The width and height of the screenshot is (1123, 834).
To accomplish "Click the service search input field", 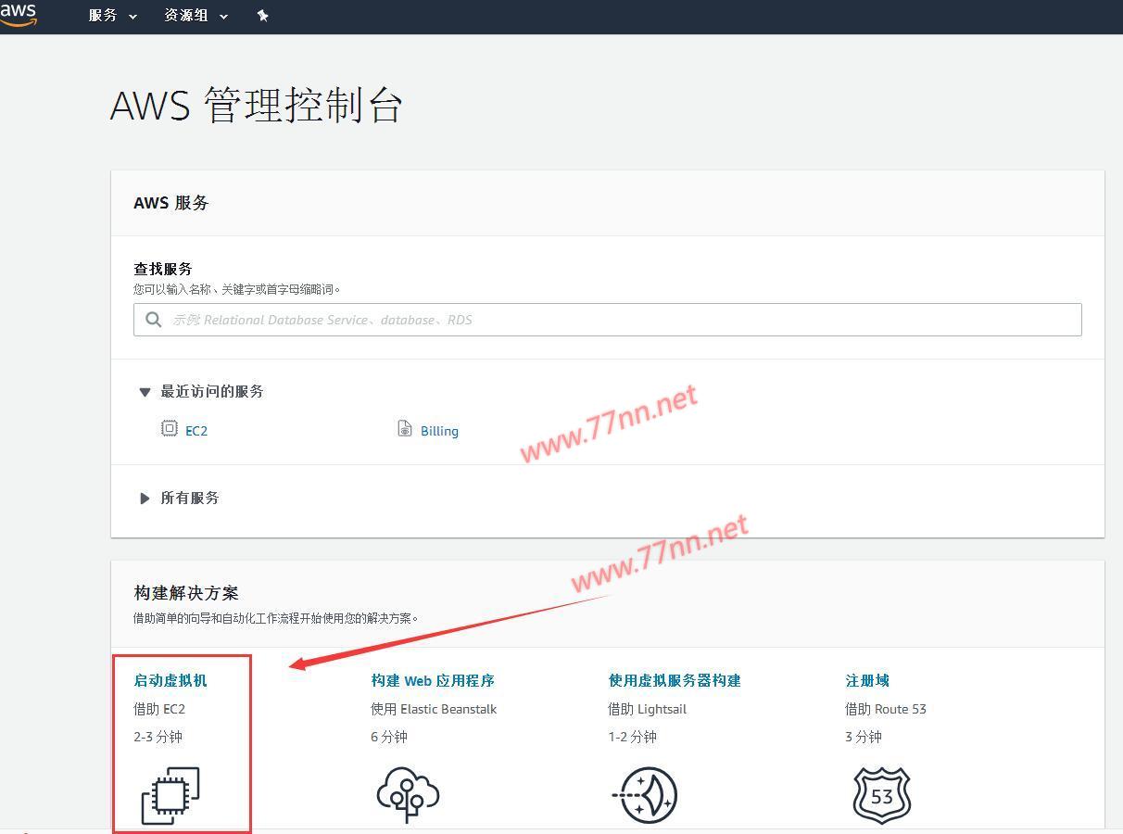I will [607, 320].
